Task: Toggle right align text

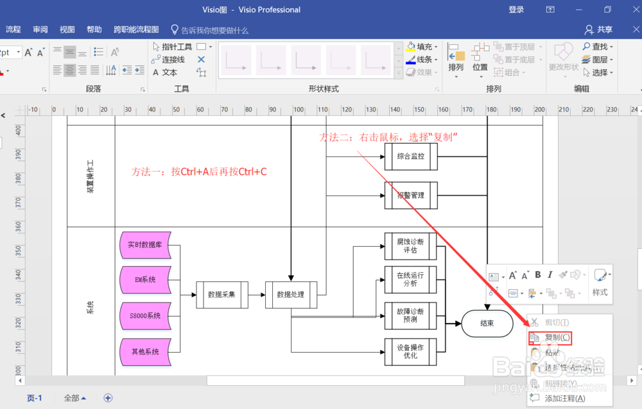Action: (x=82, y=71)
